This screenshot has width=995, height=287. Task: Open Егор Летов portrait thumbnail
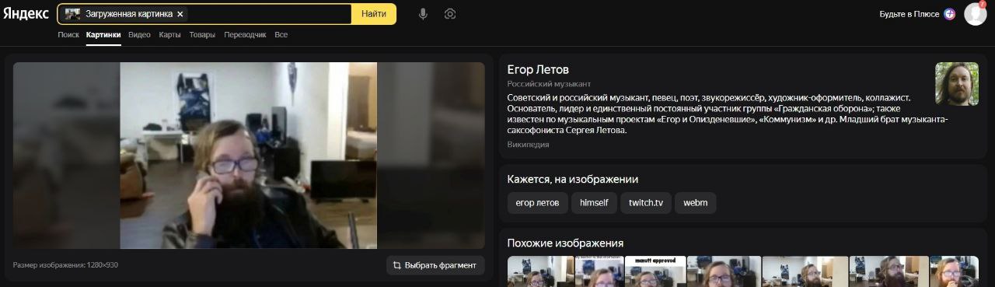coord(956,84)
